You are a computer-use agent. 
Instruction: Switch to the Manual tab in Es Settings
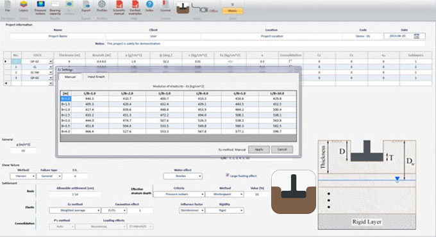click(70, 77)
